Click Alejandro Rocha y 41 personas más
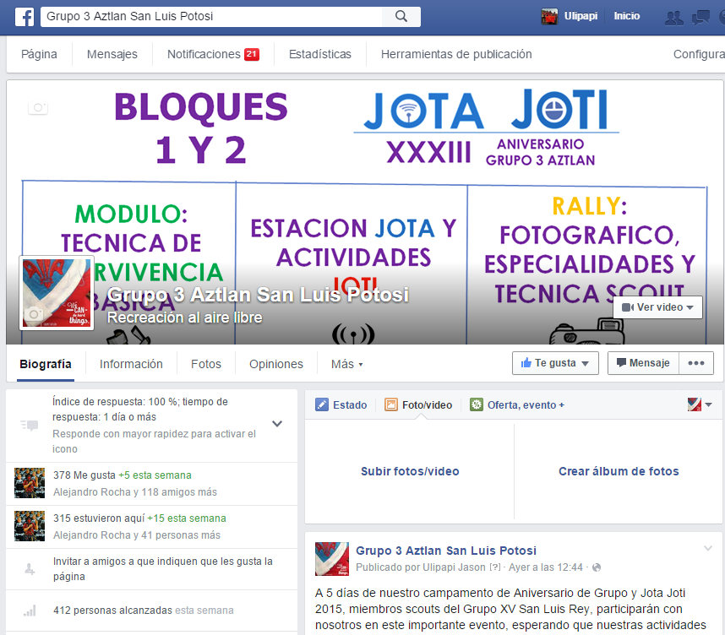 point(137,535)
